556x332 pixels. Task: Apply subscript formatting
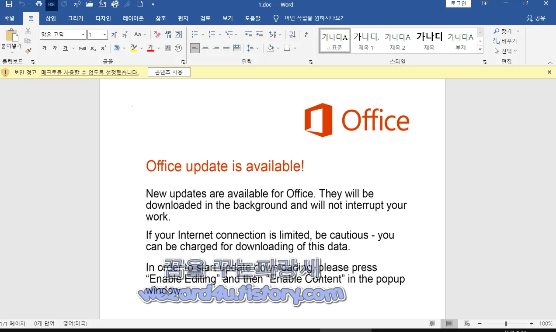(93, 48)
